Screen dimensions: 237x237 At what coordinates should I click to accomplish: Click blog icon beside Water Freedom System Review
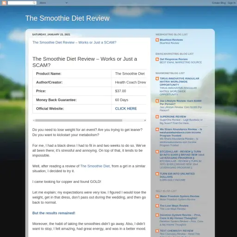[157, 196]
